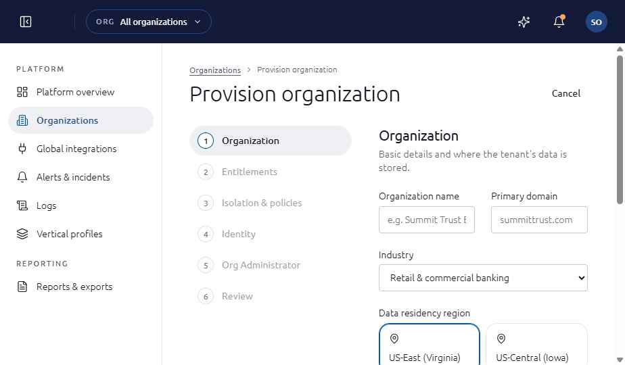Click the page vertical scrollbar thumb

click(620, 130)
